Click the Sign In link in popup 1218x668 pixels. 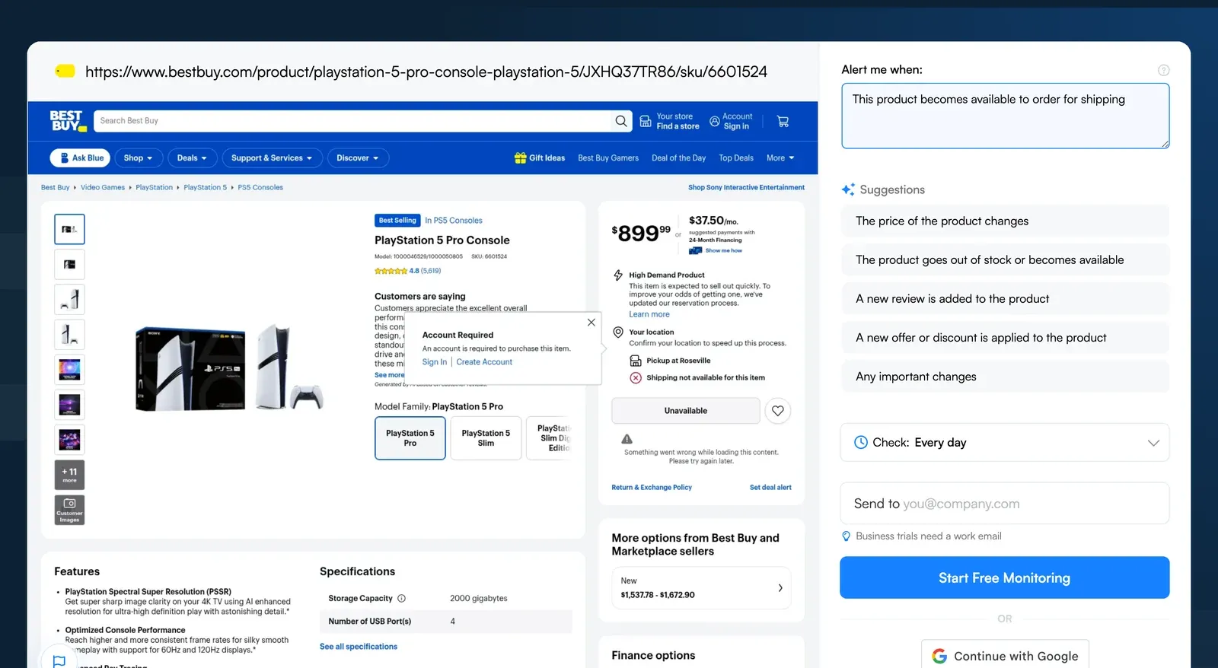(x=435, y=362)
